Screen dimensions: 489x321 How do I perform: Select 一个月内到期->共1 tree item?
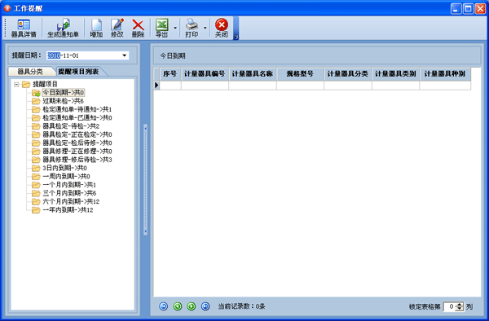[x=69, y=185]
